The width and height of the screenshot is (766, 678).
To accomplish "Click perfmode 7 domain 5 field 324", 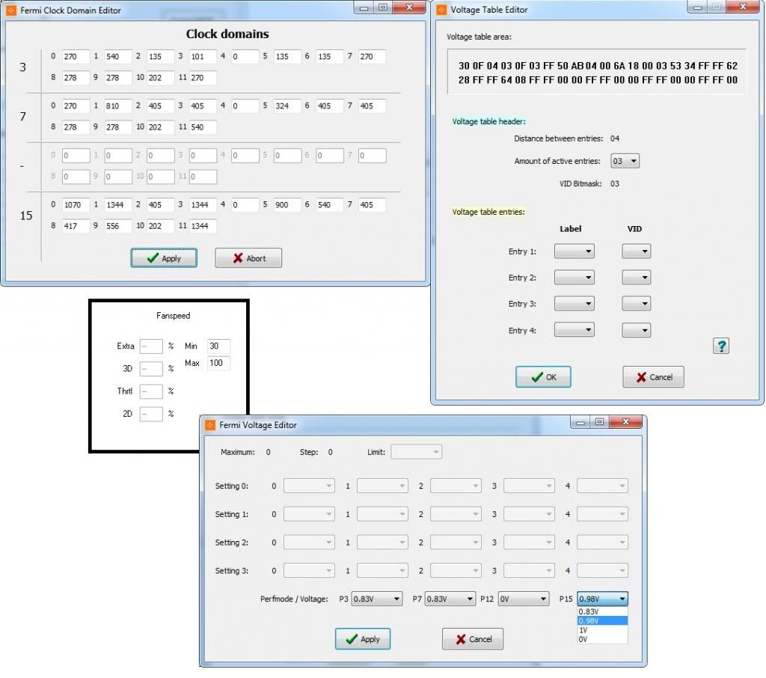I will click(287, 106).
